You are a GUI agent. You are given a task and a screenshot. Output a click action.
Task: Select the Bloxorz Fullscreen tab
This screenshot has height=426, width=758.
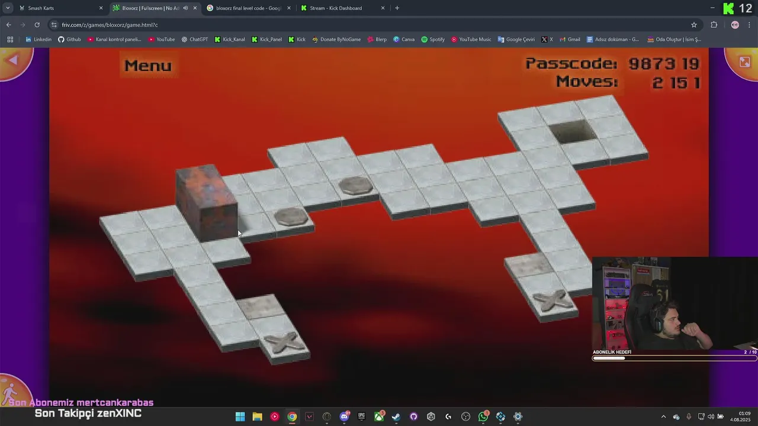pos(150,8)
